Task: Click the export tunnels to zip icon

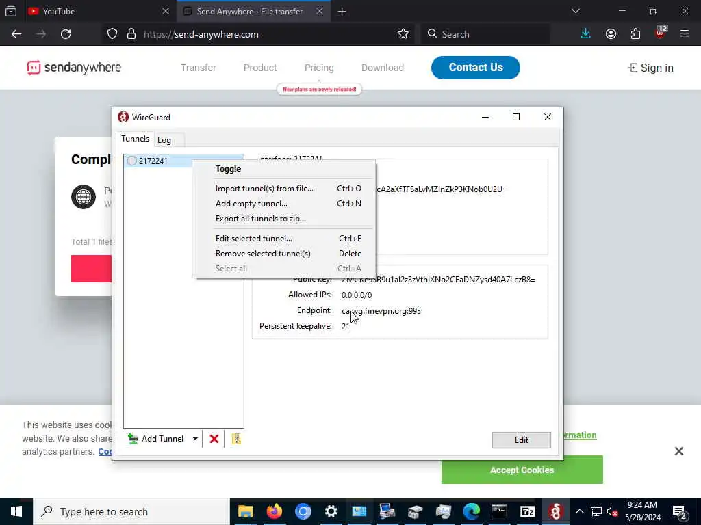Action: 236,439
